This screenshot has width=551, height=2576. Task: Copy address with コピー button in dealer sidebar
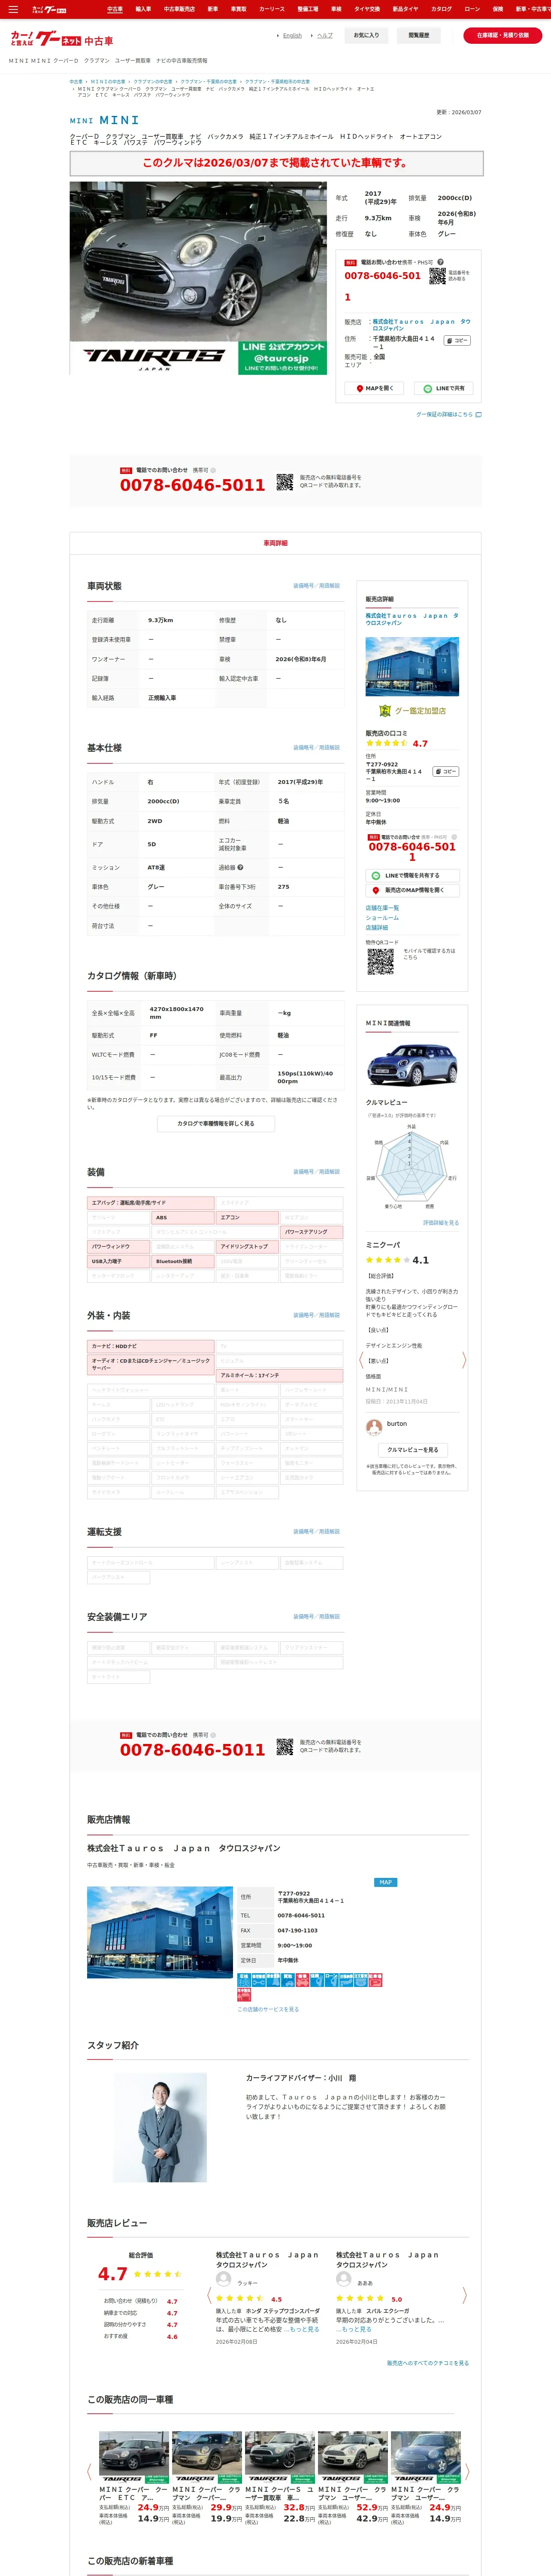click(446, 771)
